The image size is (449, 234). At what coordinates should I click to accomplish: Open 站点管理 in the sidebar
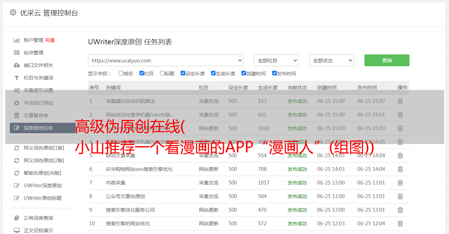tap(34, 53)
